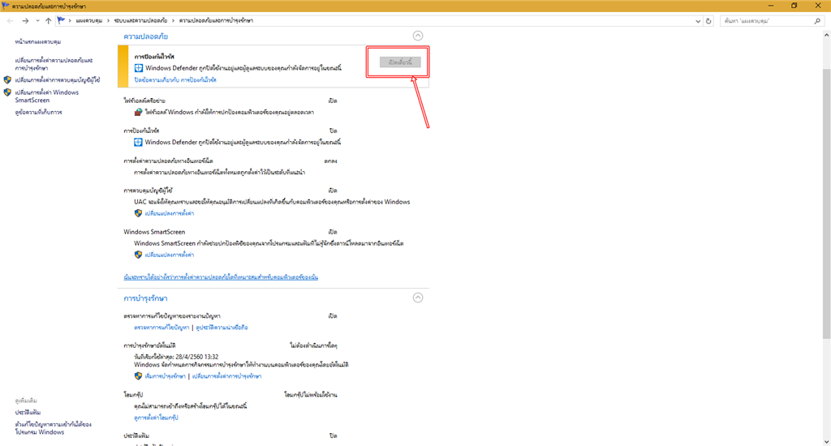Viewport: 831px width, 446px height.
Task: Open the recent locations dropdown arrow
Action: [37, 20]
